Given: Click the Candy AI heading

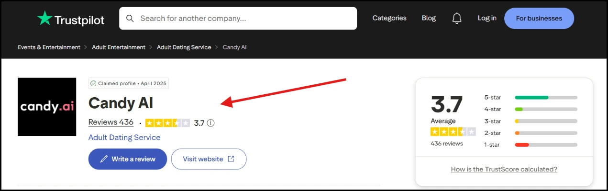Looking at the screenshot, I should pyautogui.click(x=121, y=103).
